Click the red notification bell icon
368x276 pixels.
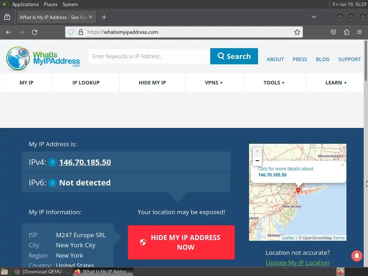point(357,256)
